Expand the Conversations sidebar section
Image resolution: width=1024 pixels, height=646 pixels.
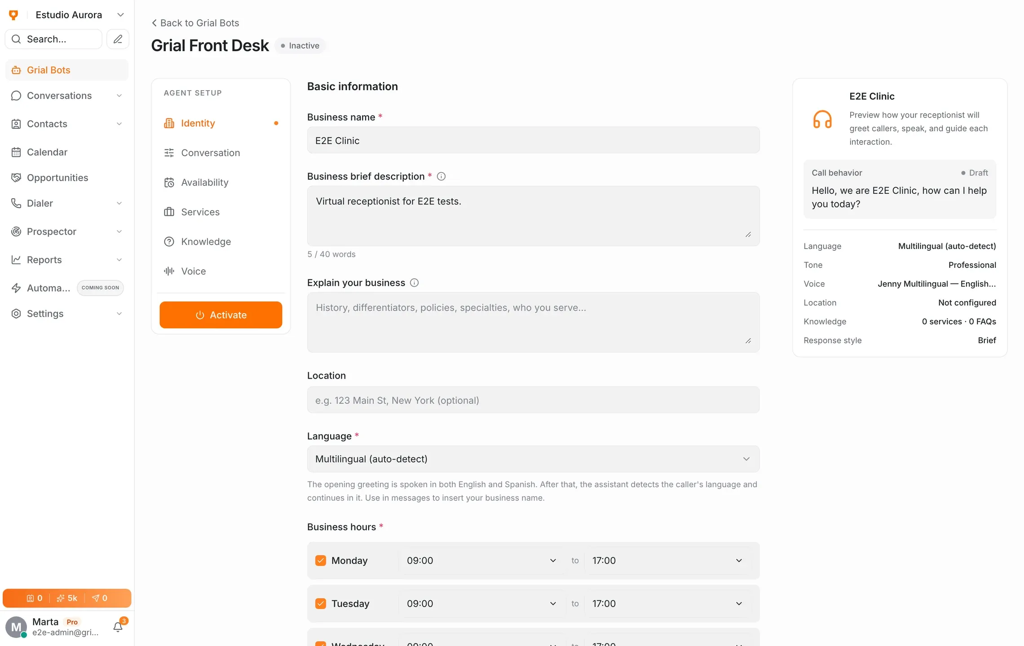119,96
